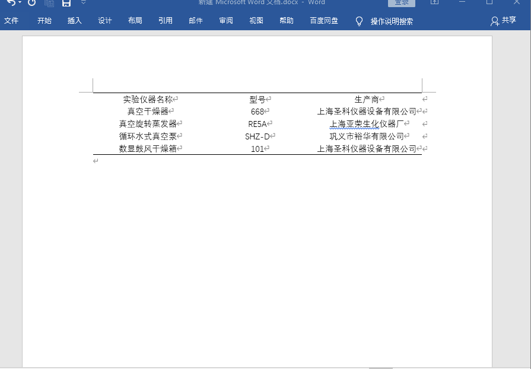
Task: Switch to the 布局 ribbon tab
Action: (135, 21)
